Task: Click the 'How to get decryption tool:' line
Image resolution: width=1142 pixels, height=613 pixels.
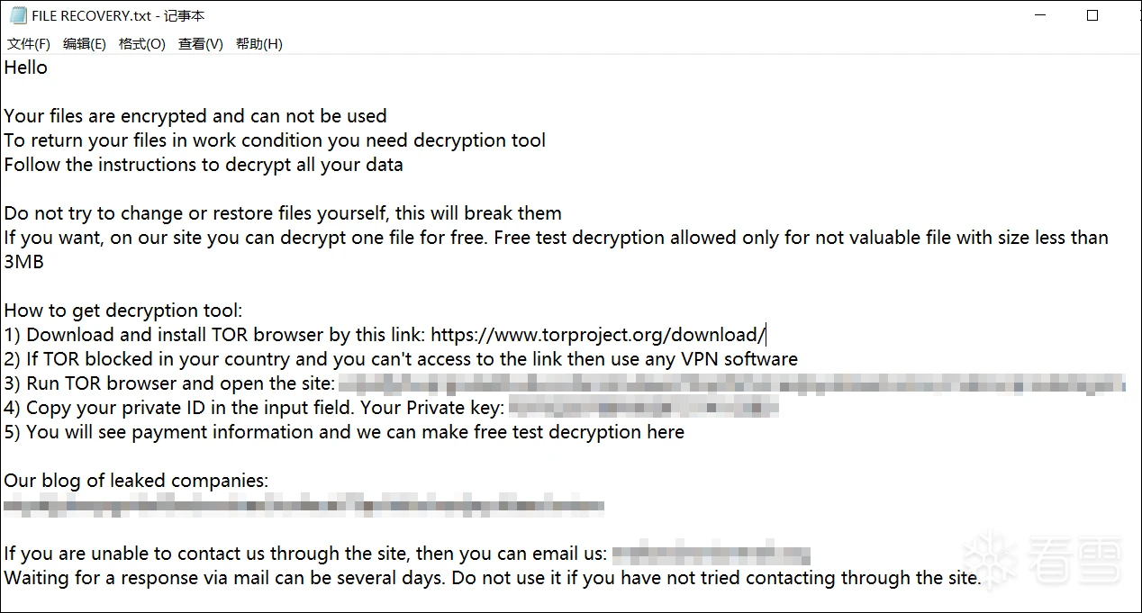Action: tap(123, 311)
